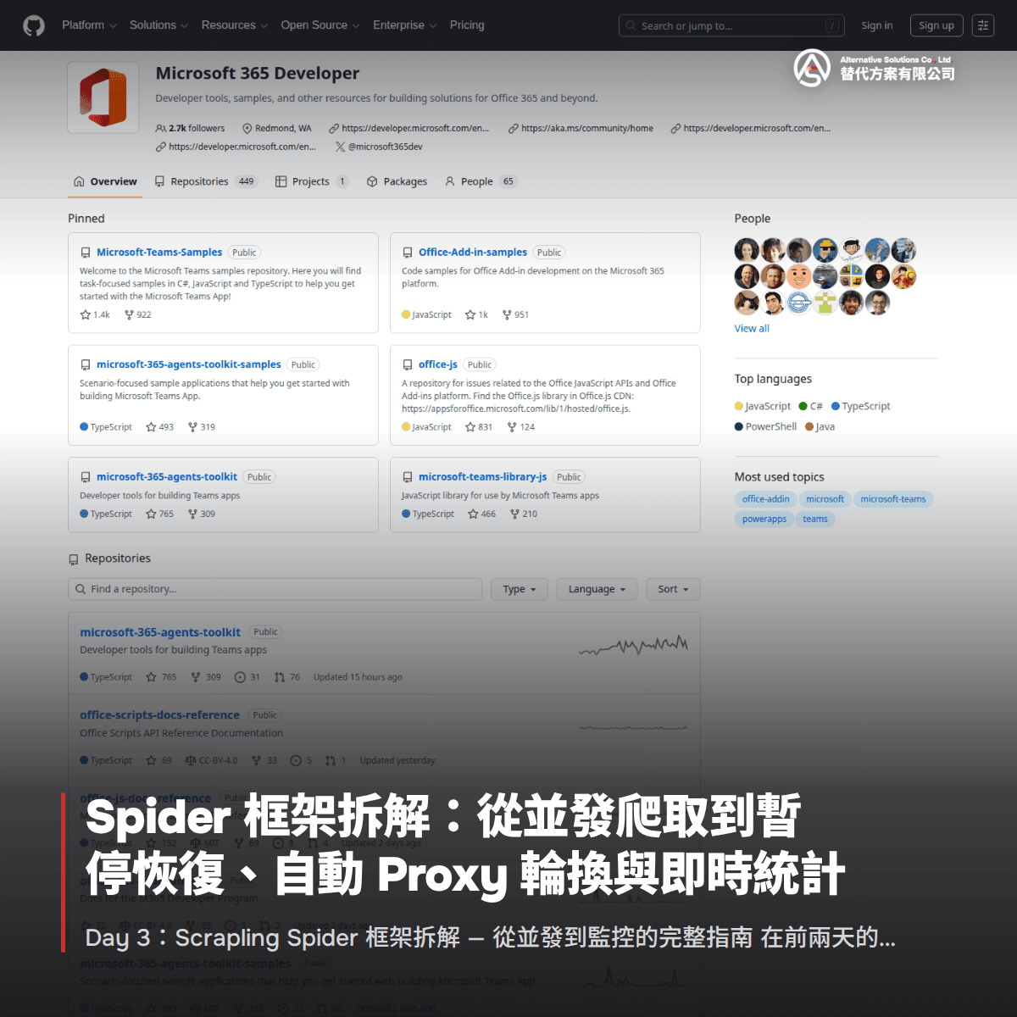View 951 forks of Office-Add-in-samples

pos(515,314)
